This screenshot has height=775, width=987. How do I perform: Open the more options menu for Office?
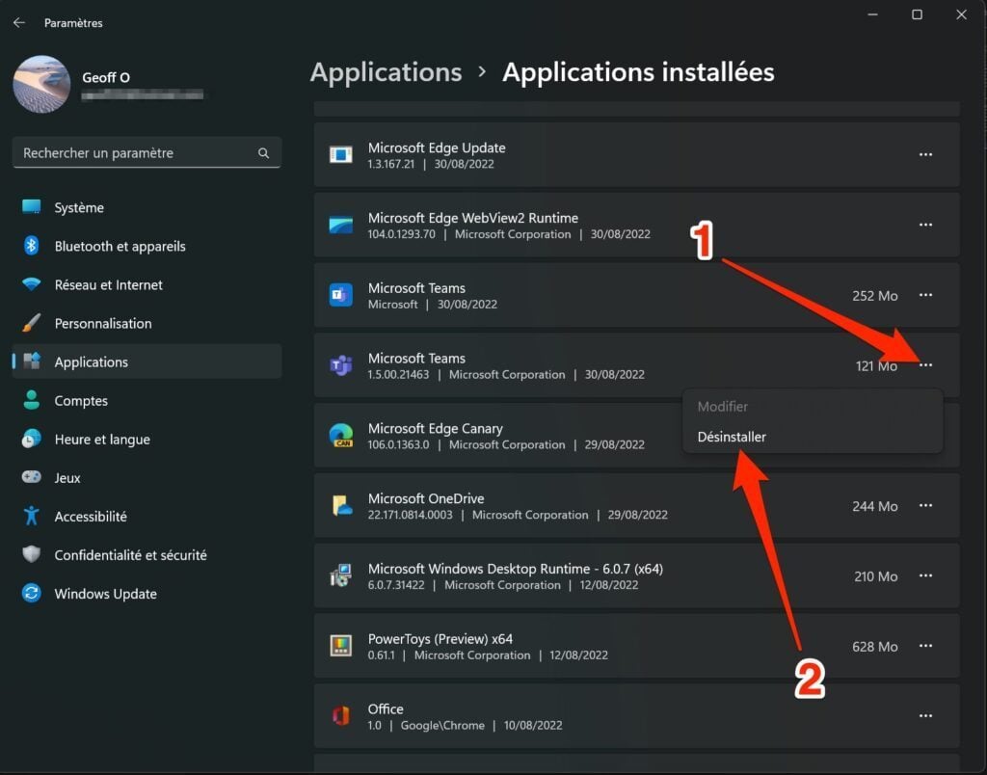[x=925, y=716]
